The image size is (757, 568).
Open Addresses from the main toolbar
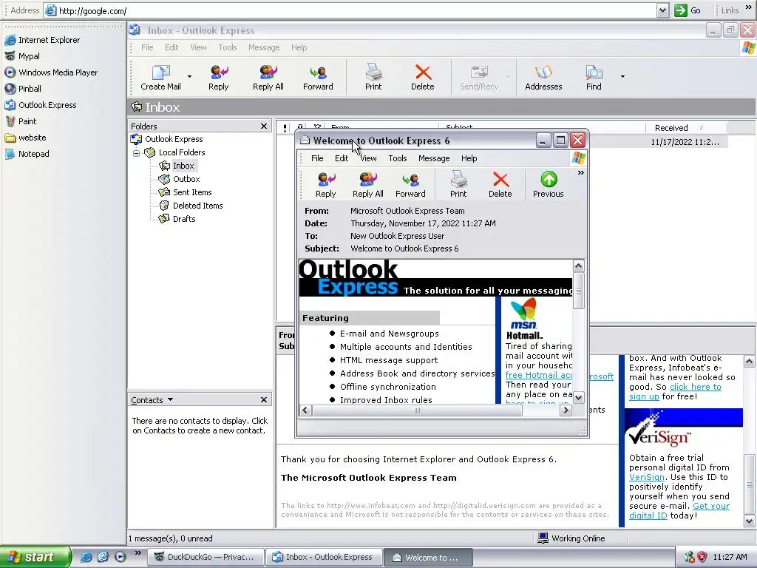(x=543, y=77)
